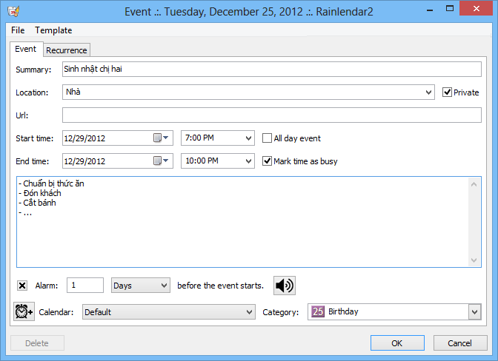Open the end date calendar picker
Screen dimensions: 498x361
coord(161,161)
